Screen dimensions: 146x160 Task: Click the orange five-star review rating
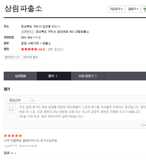[x=13, y=136]
